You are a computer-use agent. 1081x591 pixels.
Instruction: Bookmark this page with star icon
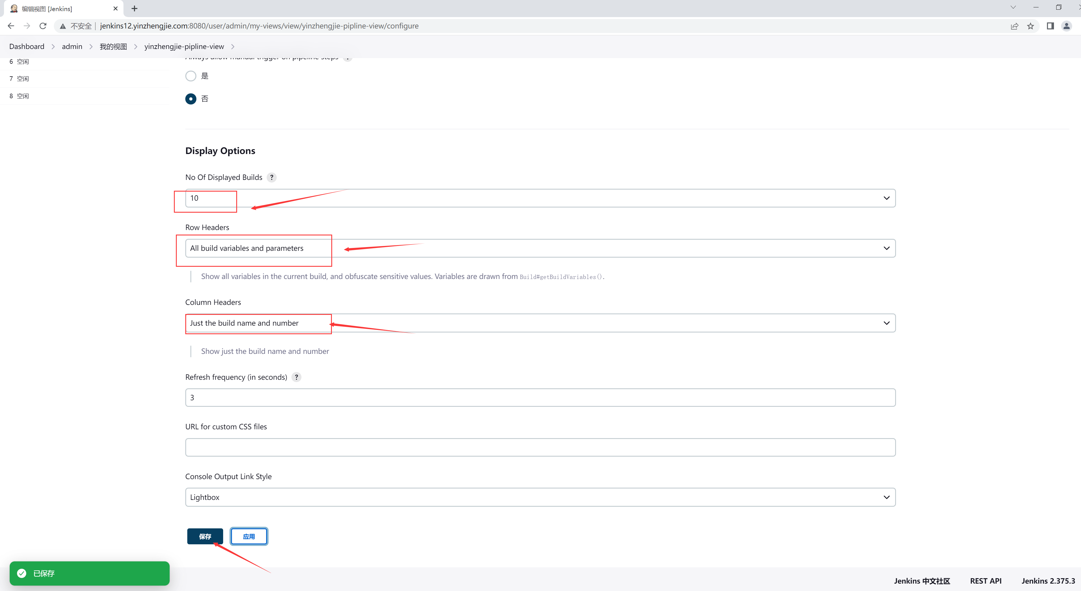tap(1030, 26)
